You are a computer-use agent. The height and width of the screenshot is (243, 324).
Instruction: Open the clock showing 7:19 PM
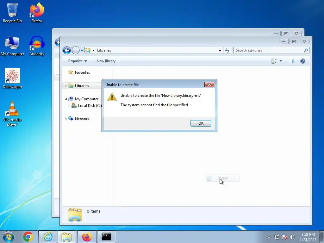click(x=308, y=237)
